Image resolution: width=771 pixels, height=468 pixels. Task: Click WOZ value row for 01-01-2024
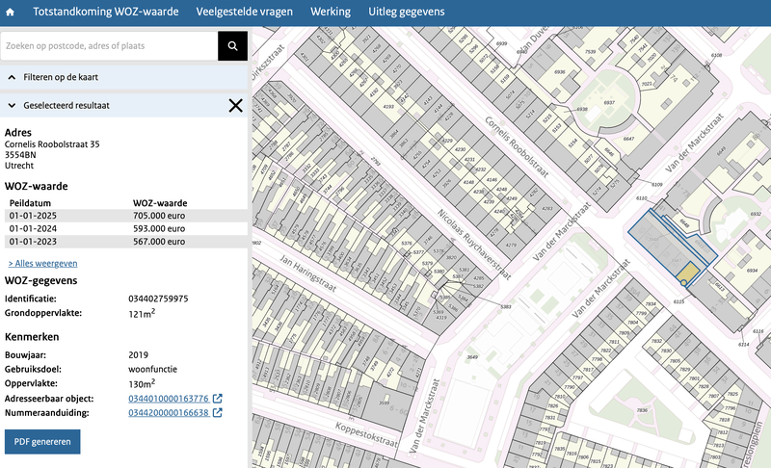[x=126, y=228]
